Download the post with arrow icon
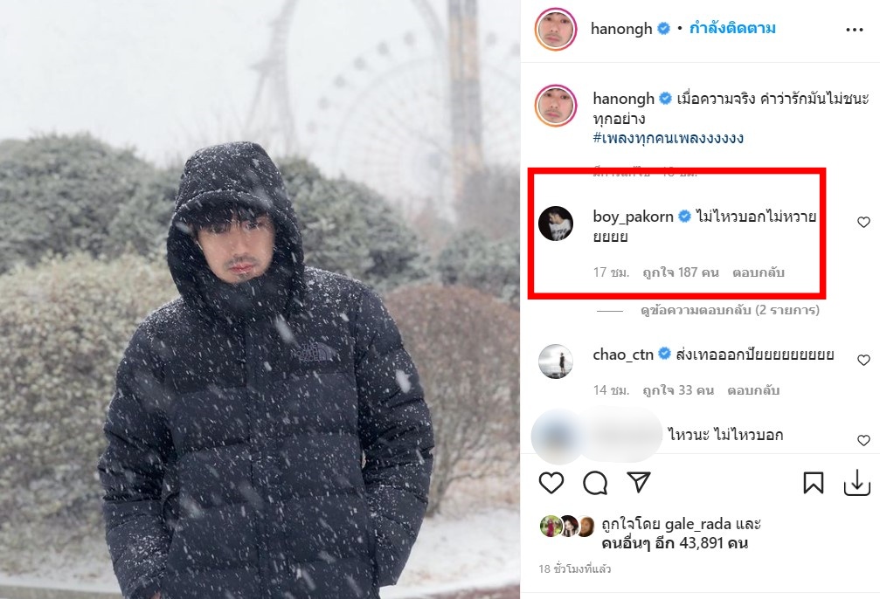Viewport: 880px width, 599px height. 856,482
